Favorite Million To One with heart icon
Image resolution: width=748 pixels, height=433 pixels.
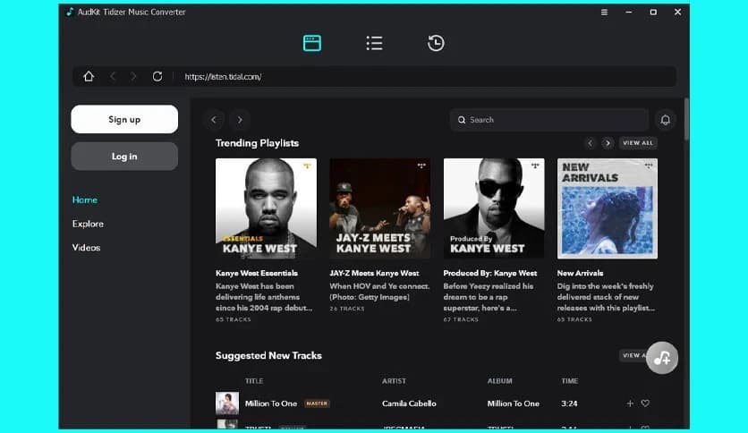pyautogui.click(x=645, y=403)
